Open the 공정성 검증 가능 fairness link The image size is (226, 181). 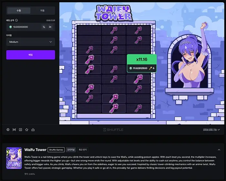[211, 130]
